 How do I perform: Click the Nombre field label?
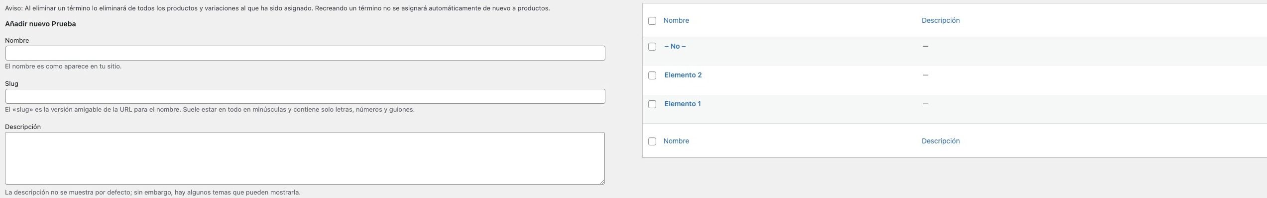tap(17, 40)
